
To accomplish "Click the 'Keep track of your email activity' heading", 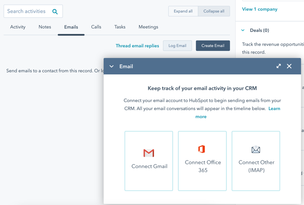I will 202,88.
